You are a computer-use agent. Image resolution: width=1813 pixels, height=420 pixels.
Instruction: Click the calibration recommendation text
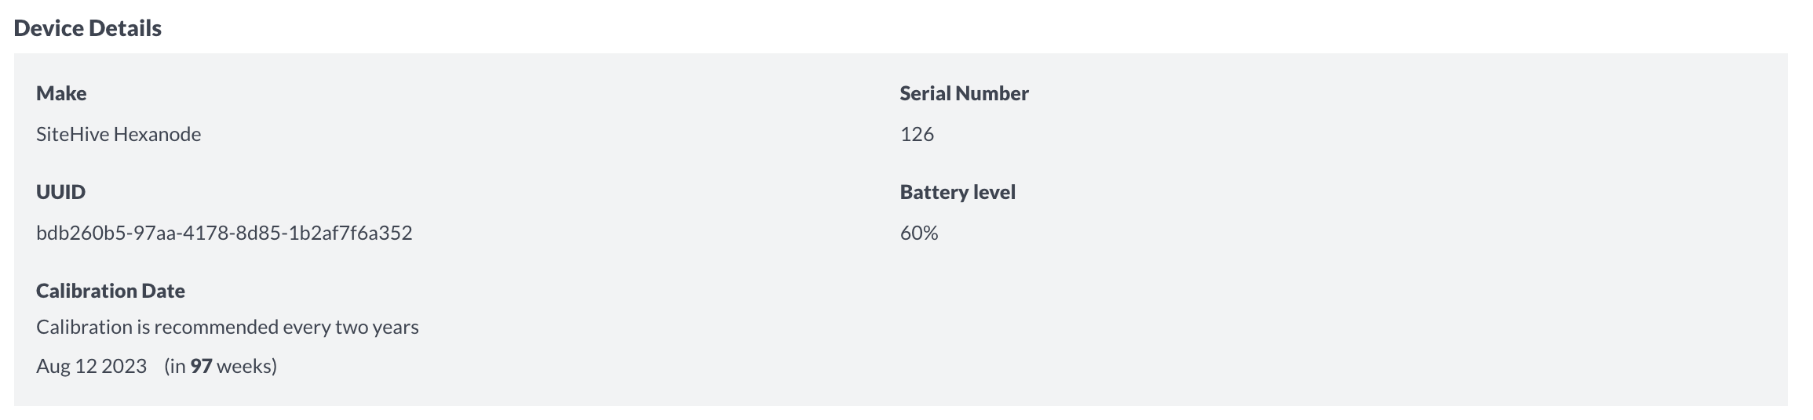coord(228,327)
